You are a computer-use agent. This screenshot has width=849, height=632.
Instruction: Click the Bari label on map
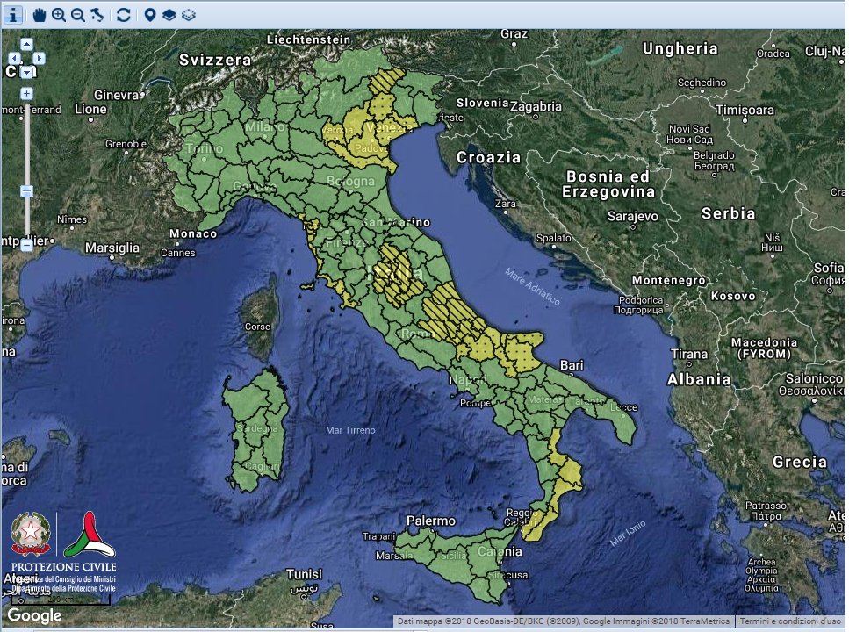click(x=572, y=365)
